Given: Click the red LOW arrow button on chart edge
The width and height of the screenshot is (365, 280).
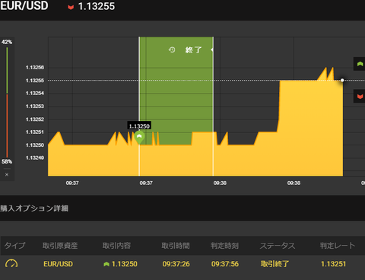Looking at the screenshot, I should coord(360,96).
